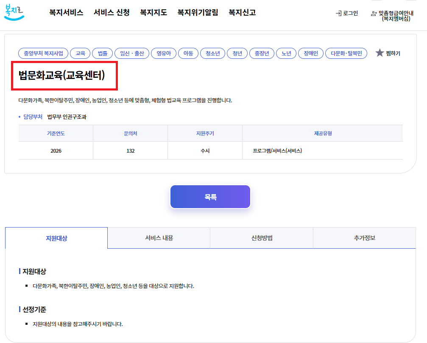Image resolution: width=427 pixels, height=343 pixels.
Task: Click the 수시 table cell
Action: [205, 151]
